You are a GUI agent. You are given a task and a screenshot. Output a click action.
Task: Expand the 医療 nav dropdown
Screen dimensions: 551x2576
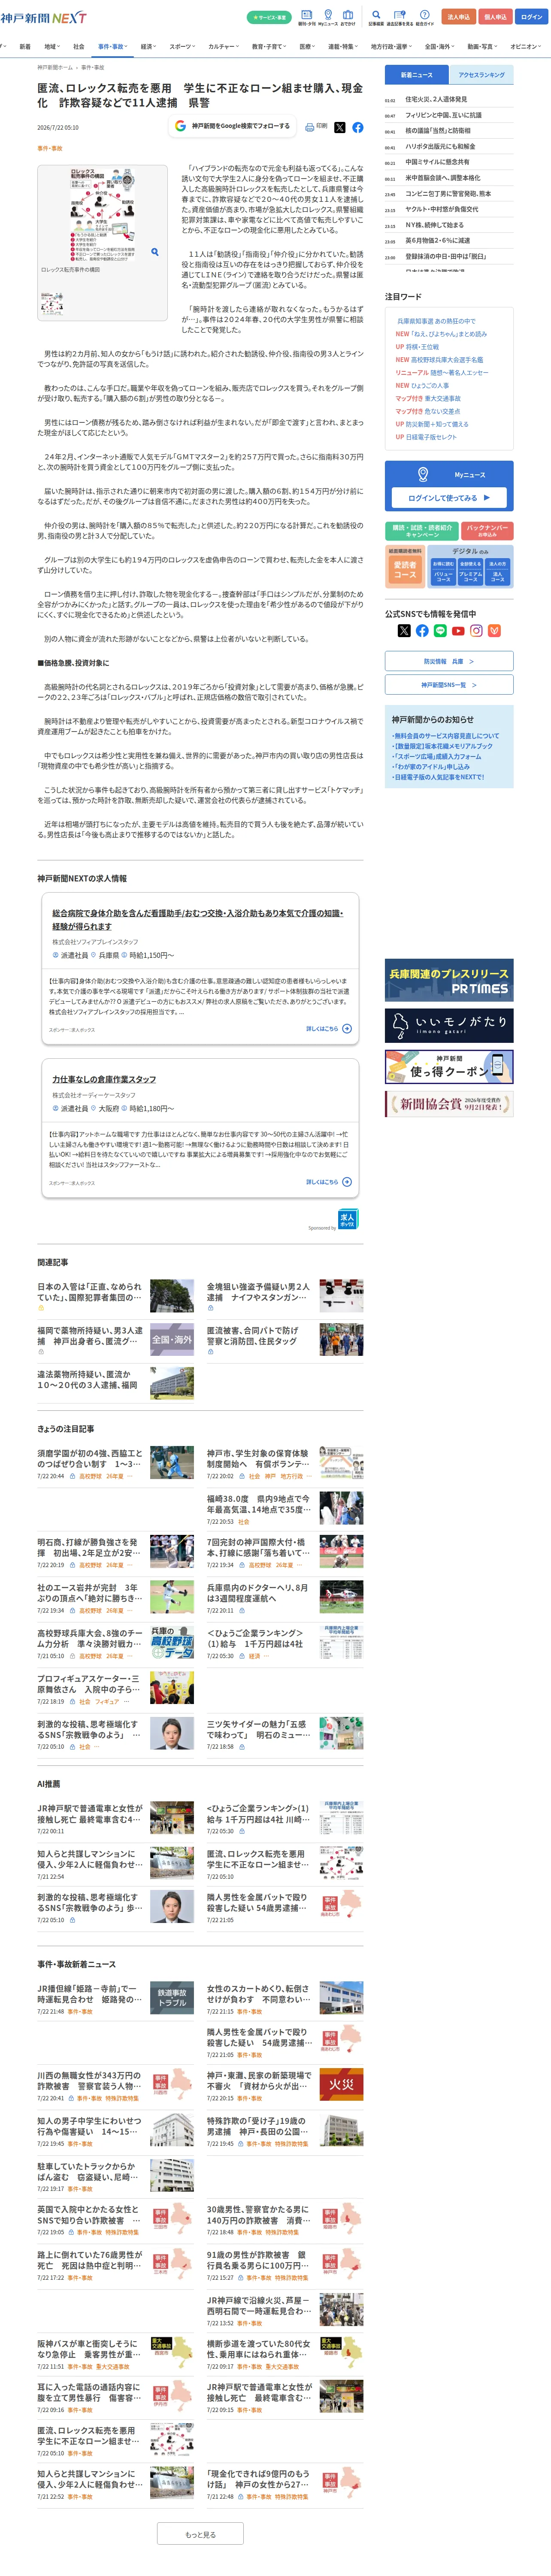point(307,46)
